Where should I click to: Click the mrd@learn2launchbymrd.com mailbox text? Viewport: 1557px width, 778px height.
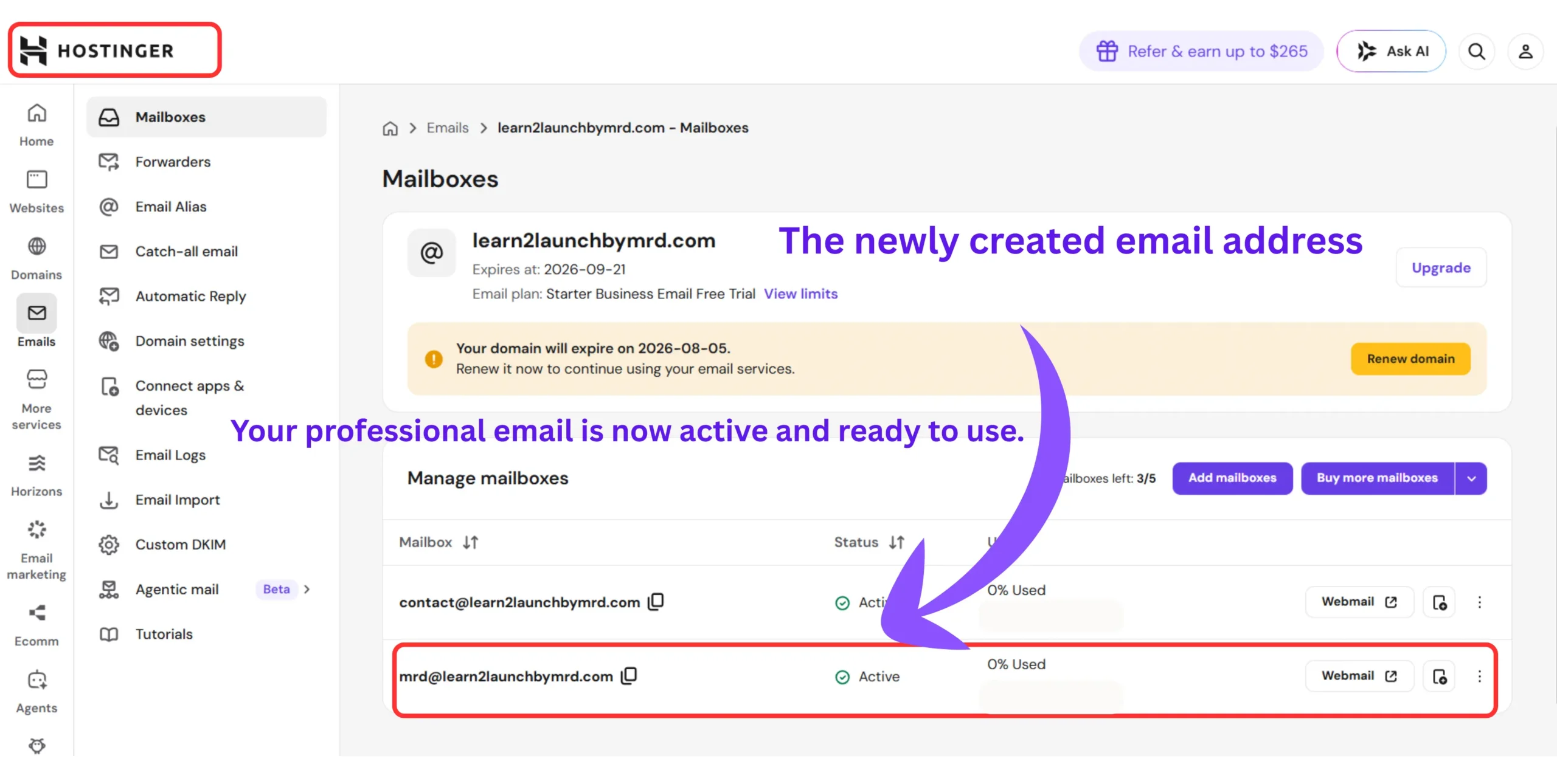coord(506,676)
